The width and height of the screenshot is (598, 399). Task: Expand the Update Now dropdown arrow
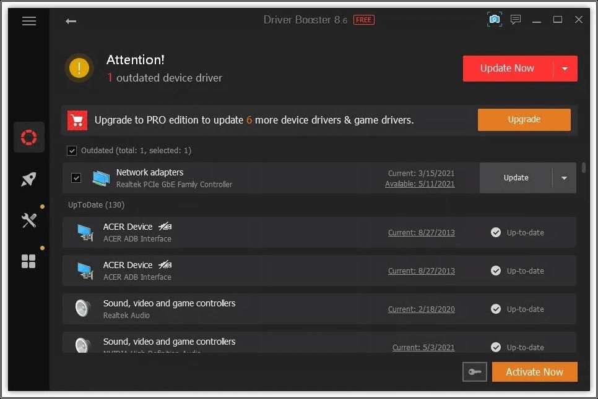(565, 69)
